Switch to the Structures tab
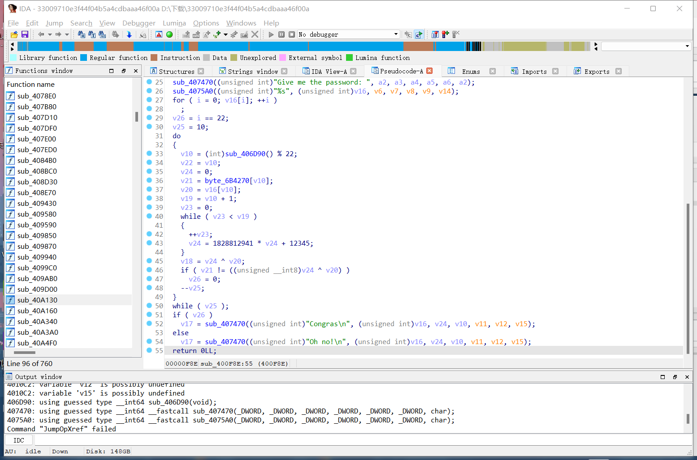 (x=177, y=71)
